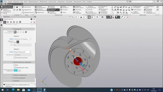Click Элемент выдавливания tool
Viewport: 163px width, 92px height.
click(x=40, y=7)
